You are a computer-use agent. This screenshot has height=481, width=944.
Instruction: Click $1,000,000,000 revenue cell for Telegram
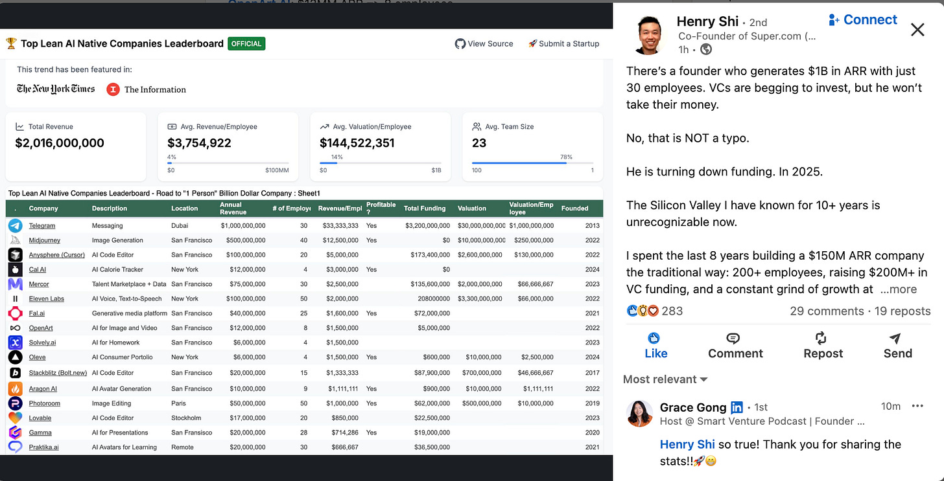[243, 225]
